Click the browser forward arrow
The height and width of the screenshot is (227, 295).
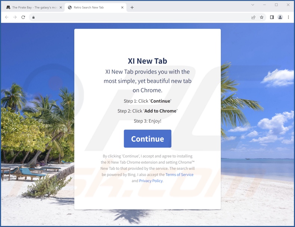(15, 17)
